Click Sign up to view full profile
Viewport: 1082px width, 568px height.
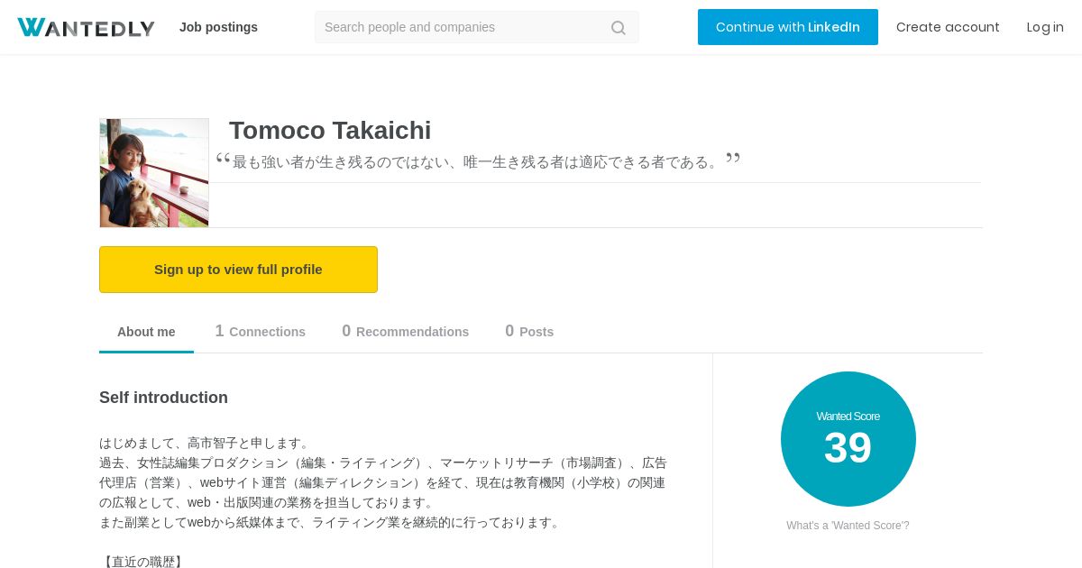click(238, 270)
